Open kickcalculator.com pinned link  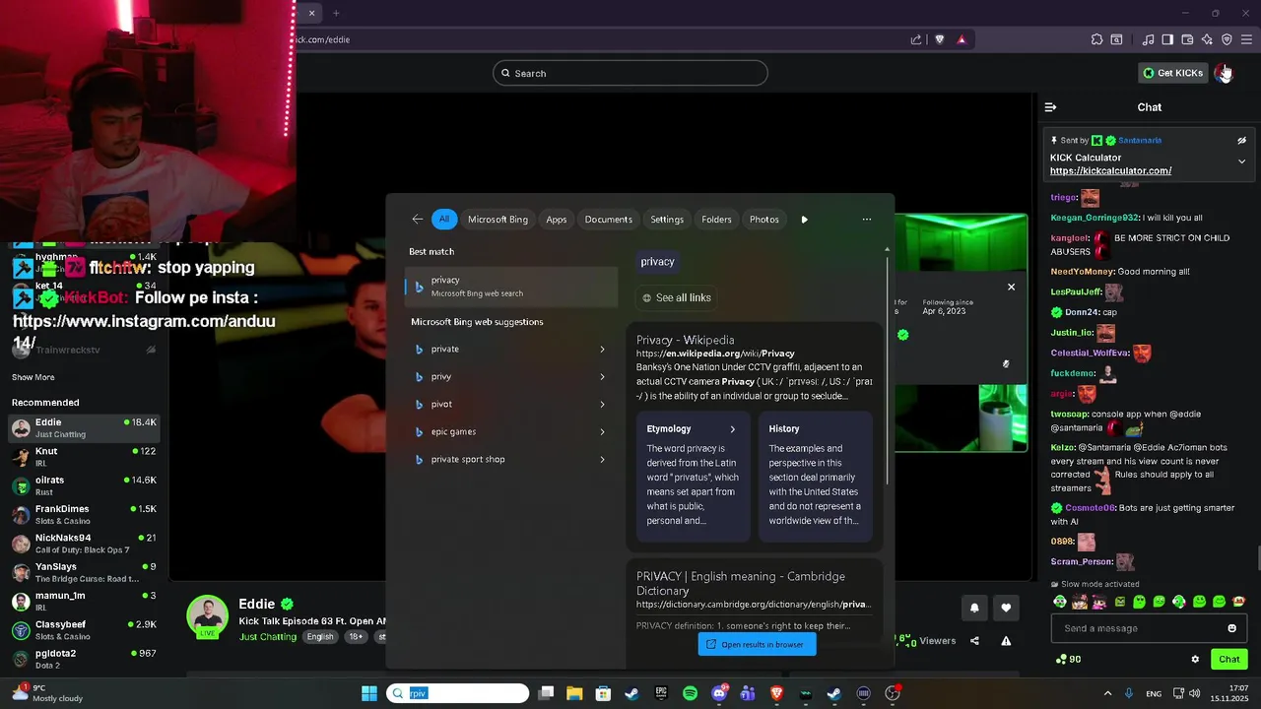pos(1110,170)
